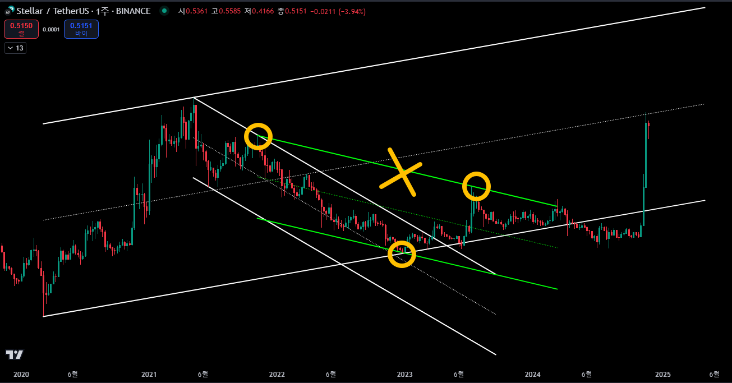The image size is (732, 383).
Task: Click the red 0.5150 sell button
Action: click(x=21, y=29)
